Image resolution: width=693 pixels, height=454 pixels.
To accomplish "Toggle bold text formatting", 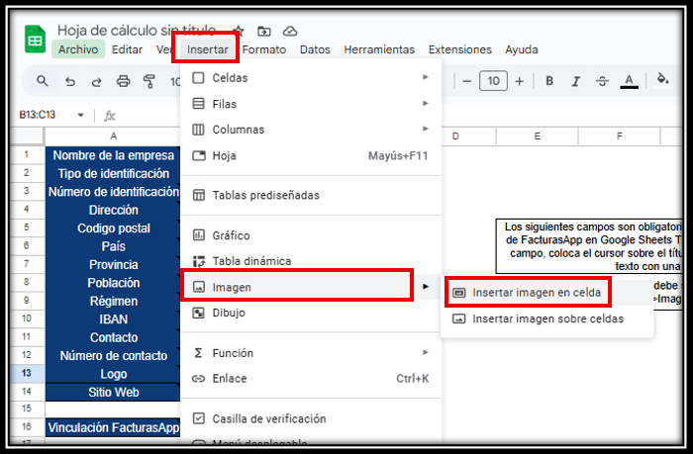I will pos(550,81).
